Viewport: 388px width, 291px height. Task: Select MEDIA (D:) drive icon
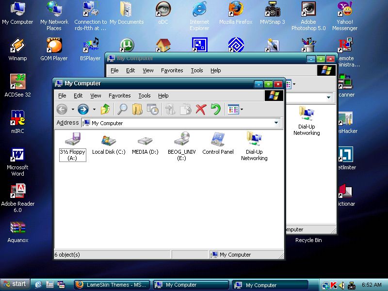pyautogui.click(x=145, y=145)
